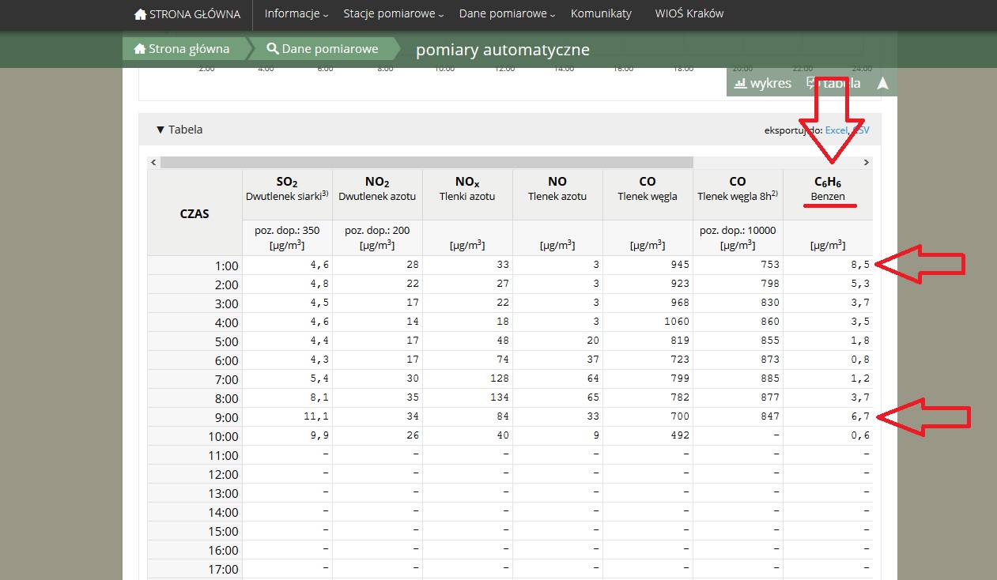Click the horizontal table scrollbar thumb
Viewport: 997px width, 580px height.
tap(426, 162)
